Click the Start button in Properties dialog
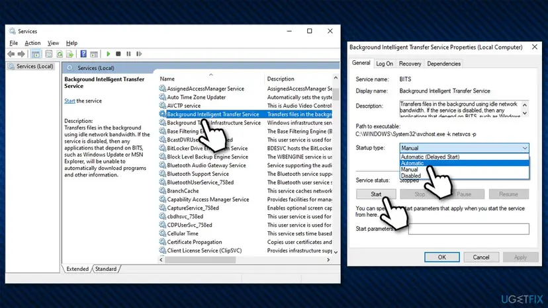This screenshot has width=548, height=308. pyautogui.click(x=376, y=194)
